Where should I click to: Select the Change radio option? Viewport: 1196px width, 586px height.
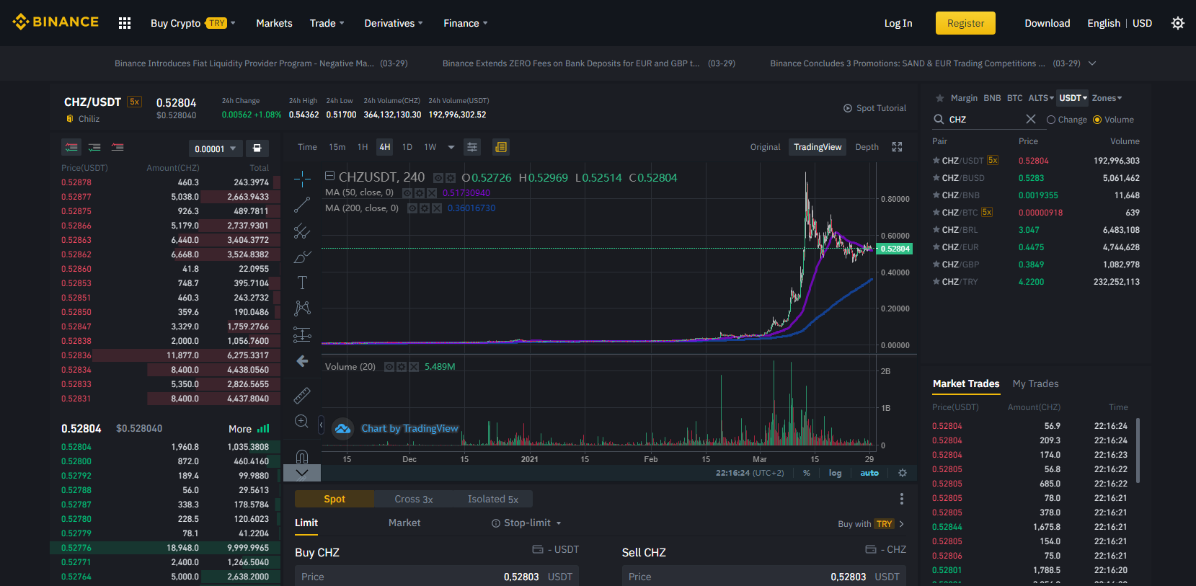1067,120
